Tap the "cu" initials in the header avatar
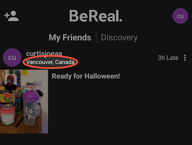The image size is (192, 145). (x=180, y=16)
